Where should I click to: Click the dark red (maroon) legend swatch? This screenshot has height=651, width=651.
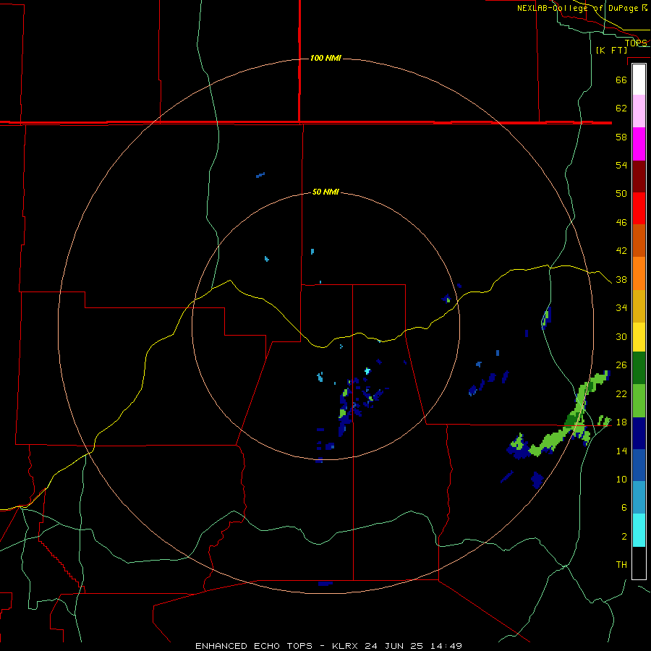click(x=639, y=176)
